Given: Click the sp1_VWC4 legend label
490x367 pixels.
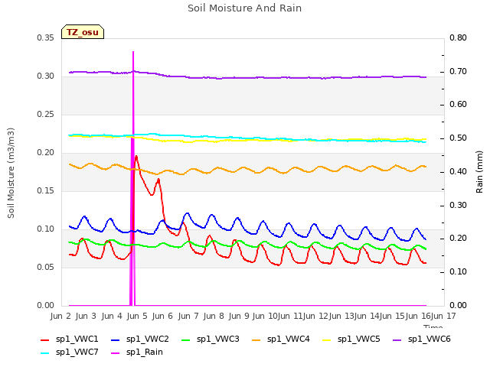Looking at the screenshot, I should pos(288,339).
